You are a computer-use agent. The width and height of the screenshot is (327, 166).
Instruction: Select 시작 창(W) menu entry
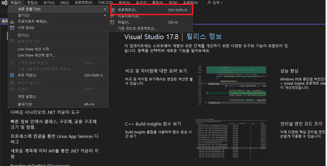click(x=58, y=28)
